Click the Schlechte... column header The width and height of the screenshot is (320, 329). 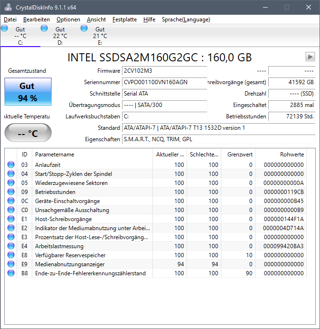204,155
